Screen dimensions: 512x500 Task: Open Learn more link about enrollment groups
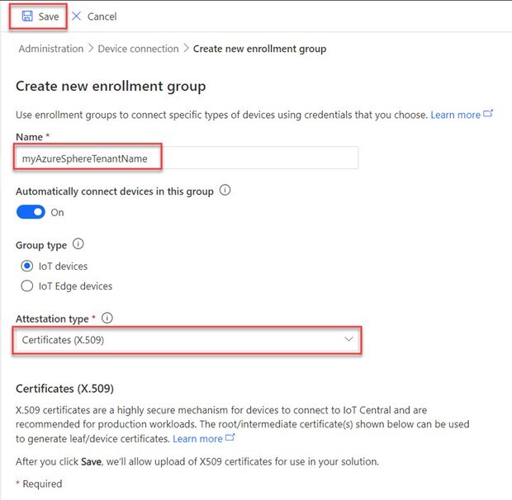455,115
